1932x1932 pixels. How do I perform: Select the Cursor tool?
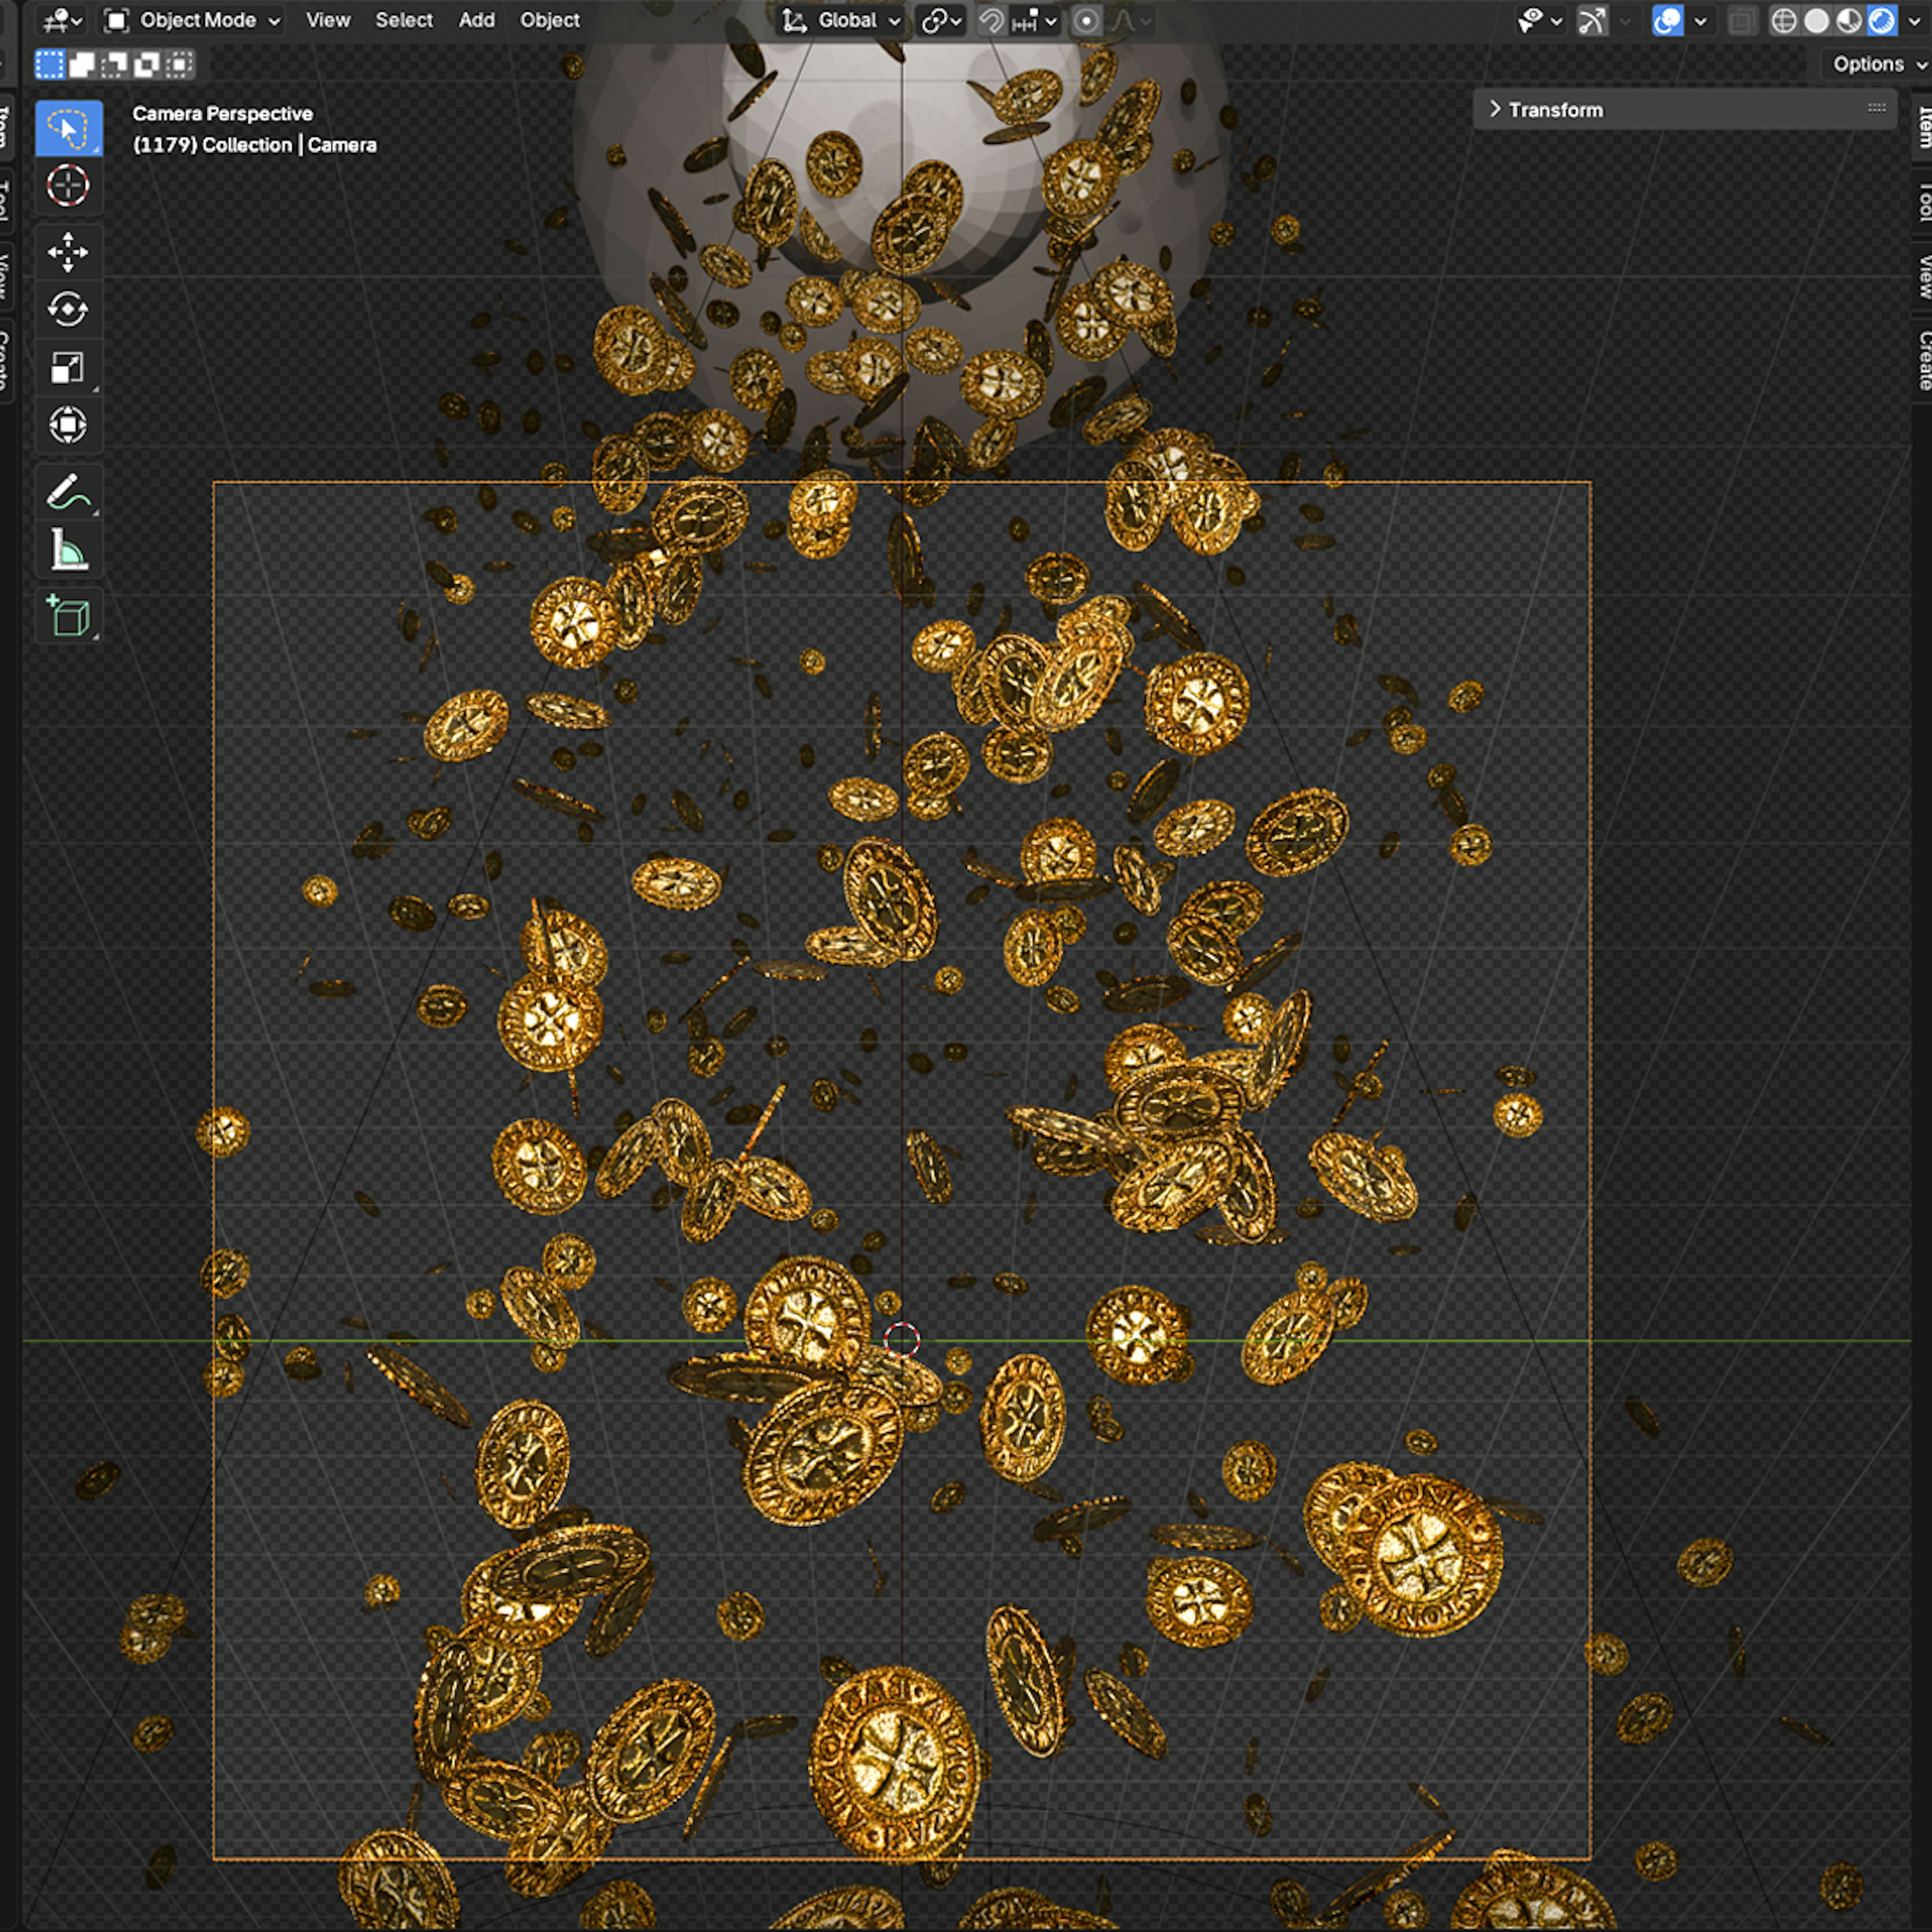point(67,186)
